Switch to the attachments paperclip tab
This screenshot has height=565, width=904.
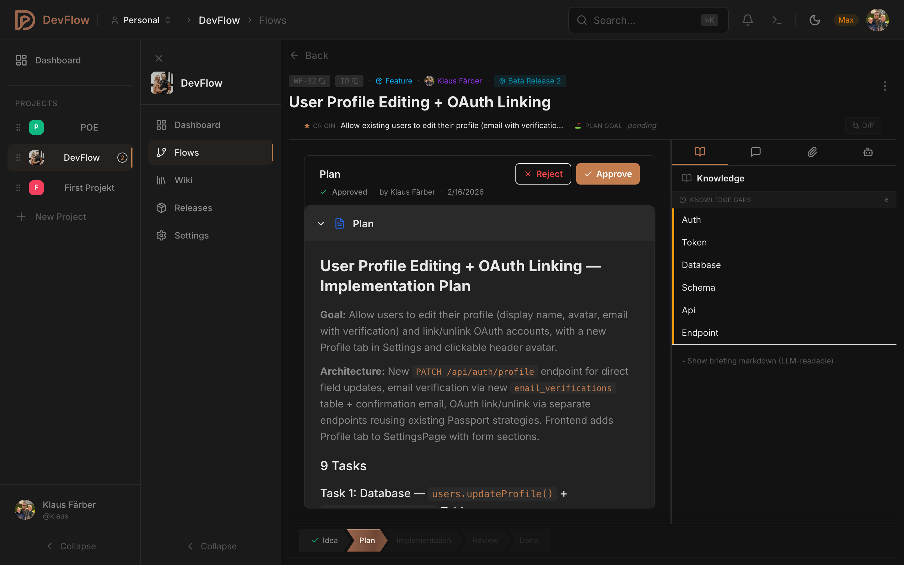point(812,152)
